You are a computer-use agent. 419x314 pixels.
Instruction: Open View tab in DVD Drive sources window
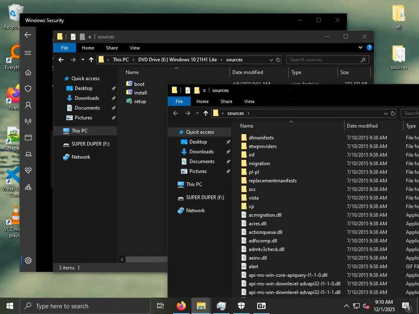click(x=135, y=48)
